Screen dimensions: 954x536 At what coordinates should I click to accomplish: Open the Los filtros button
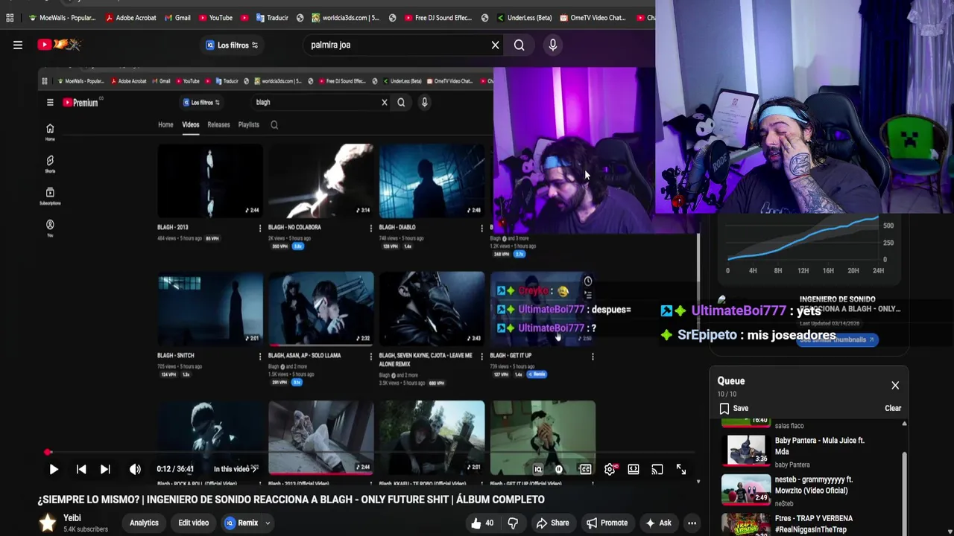point(232,45)
